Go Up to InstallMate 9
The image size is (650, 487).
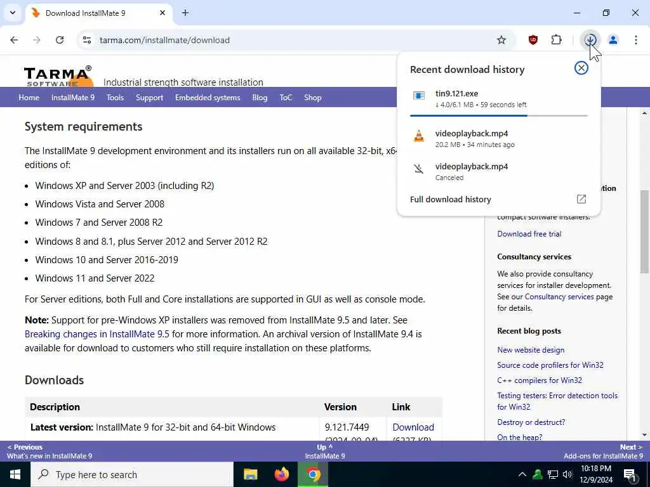[325, 451]
